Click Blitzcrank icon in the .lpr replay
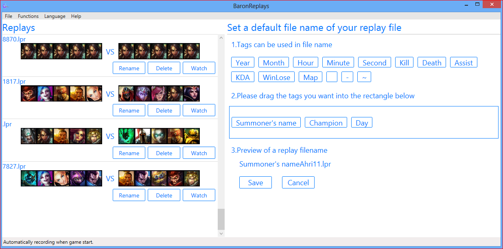 point(192,136)
